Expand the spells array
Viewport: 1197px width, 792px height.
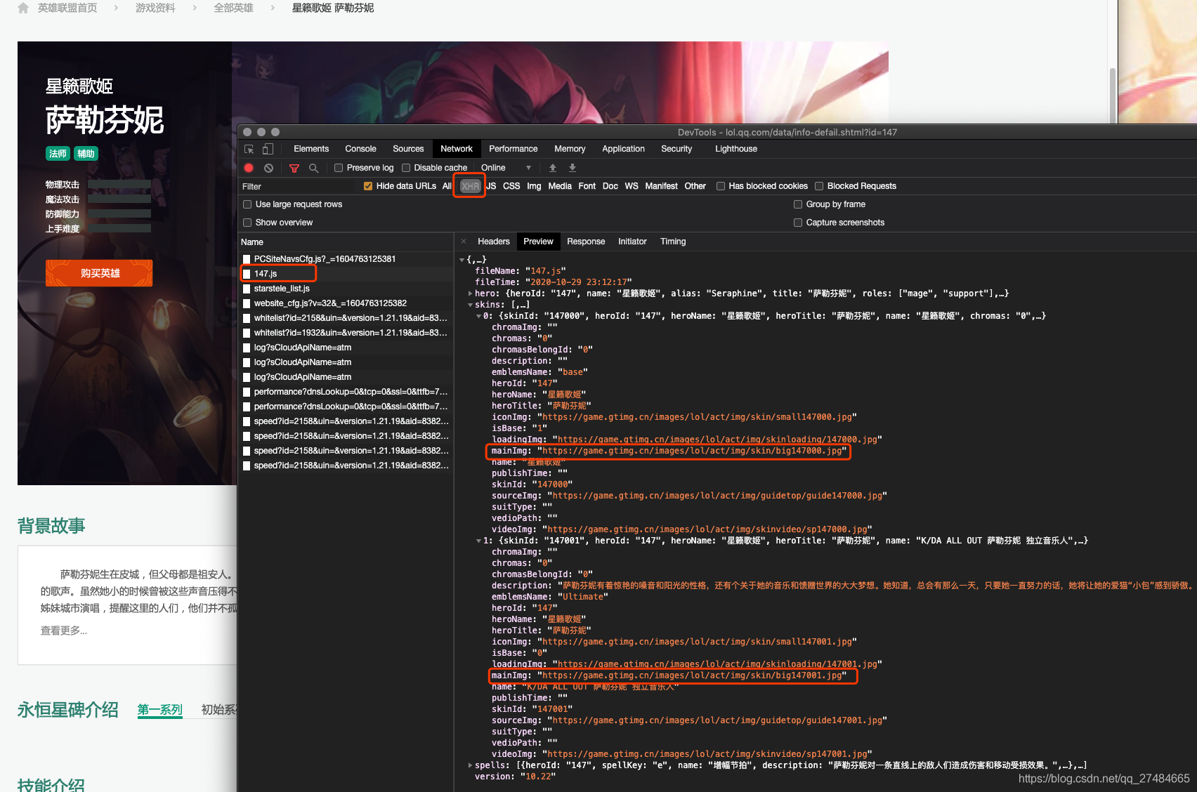tap(470, 765)
